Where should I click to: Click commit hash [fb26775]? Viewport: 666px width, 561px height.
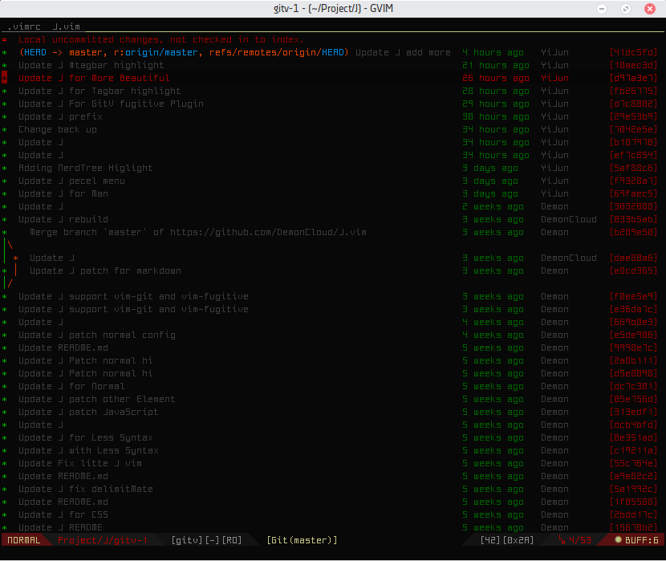point(633,91)
